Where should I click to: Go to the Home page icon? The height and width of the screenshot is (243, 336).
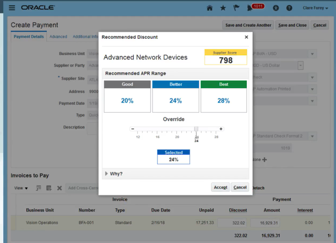[209, 8]
